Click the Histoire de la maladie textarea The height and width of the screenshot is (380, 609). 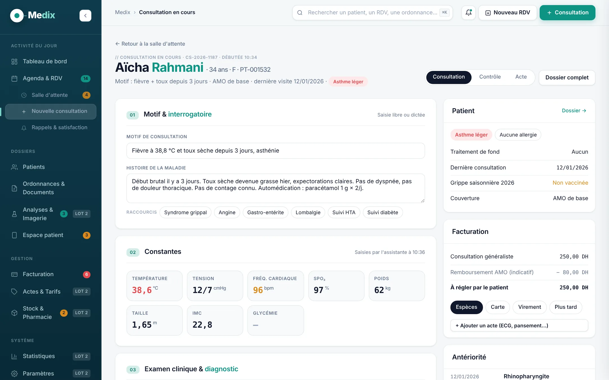pos(275,188)
